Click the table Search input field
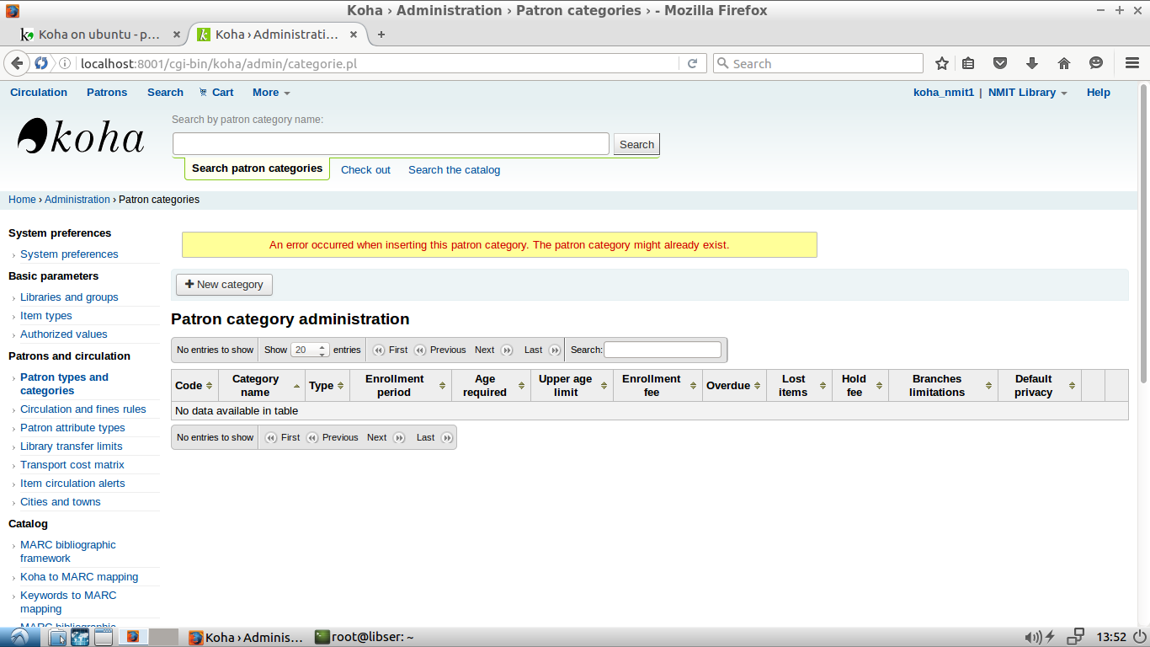Screen dimensions: 1150x647 click(x=663, y=350)
